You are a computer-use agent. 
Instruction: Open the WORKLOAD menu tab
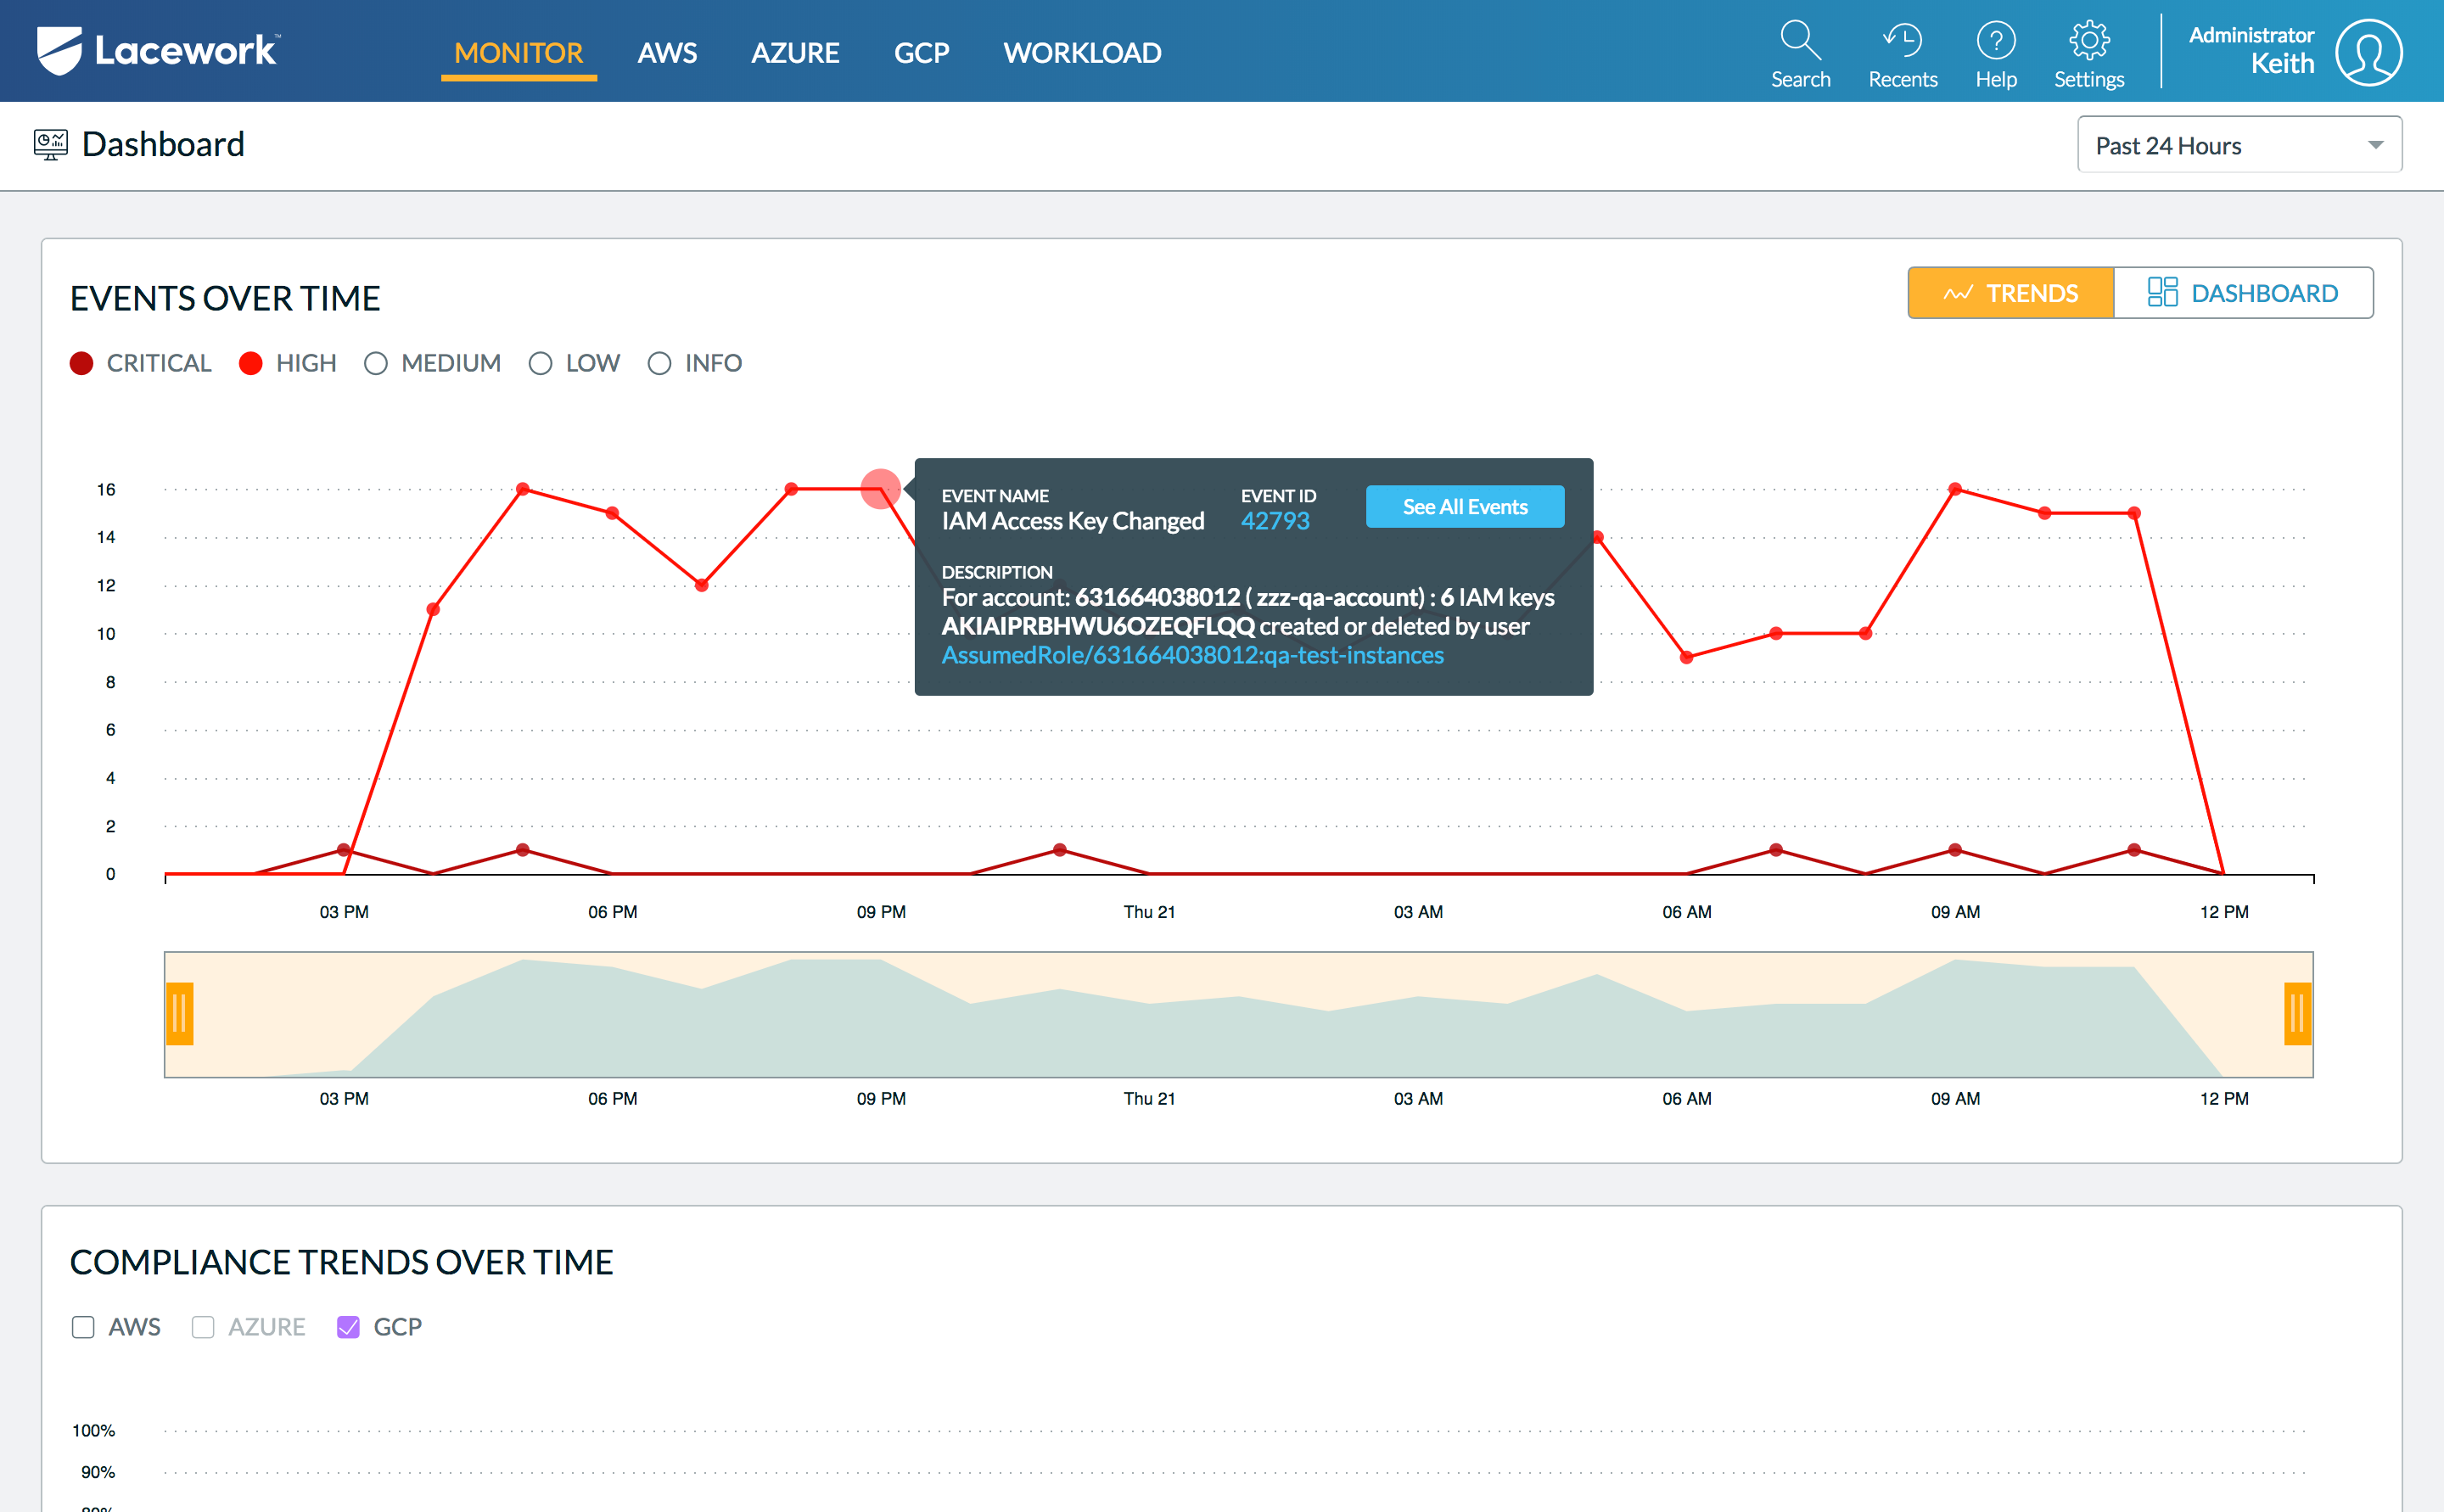pyautogui.click(x=1082, y=53)
